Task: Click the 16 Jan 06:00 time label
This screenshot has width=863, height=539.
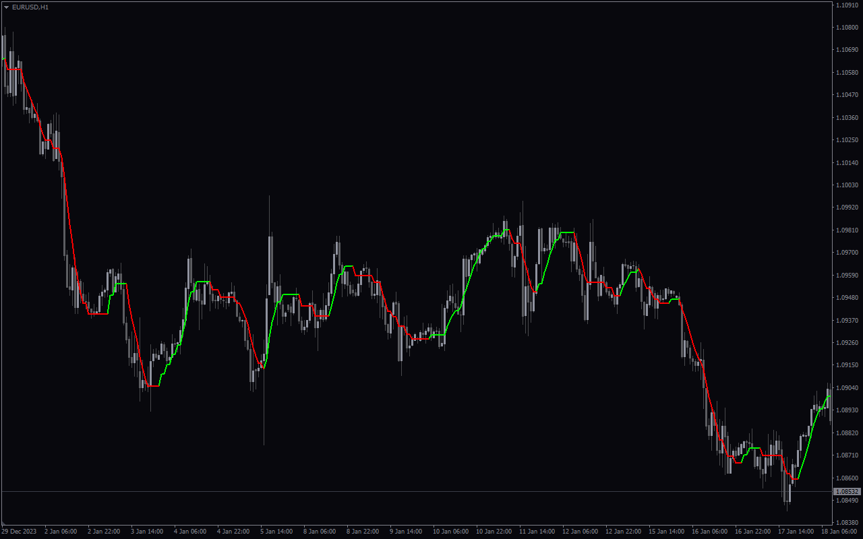Action: tap(709, 532)
